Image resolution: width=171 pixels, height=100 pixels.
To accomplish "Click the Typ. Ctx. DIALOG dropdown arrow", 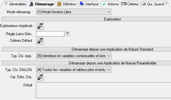I will tap(109, 70).
